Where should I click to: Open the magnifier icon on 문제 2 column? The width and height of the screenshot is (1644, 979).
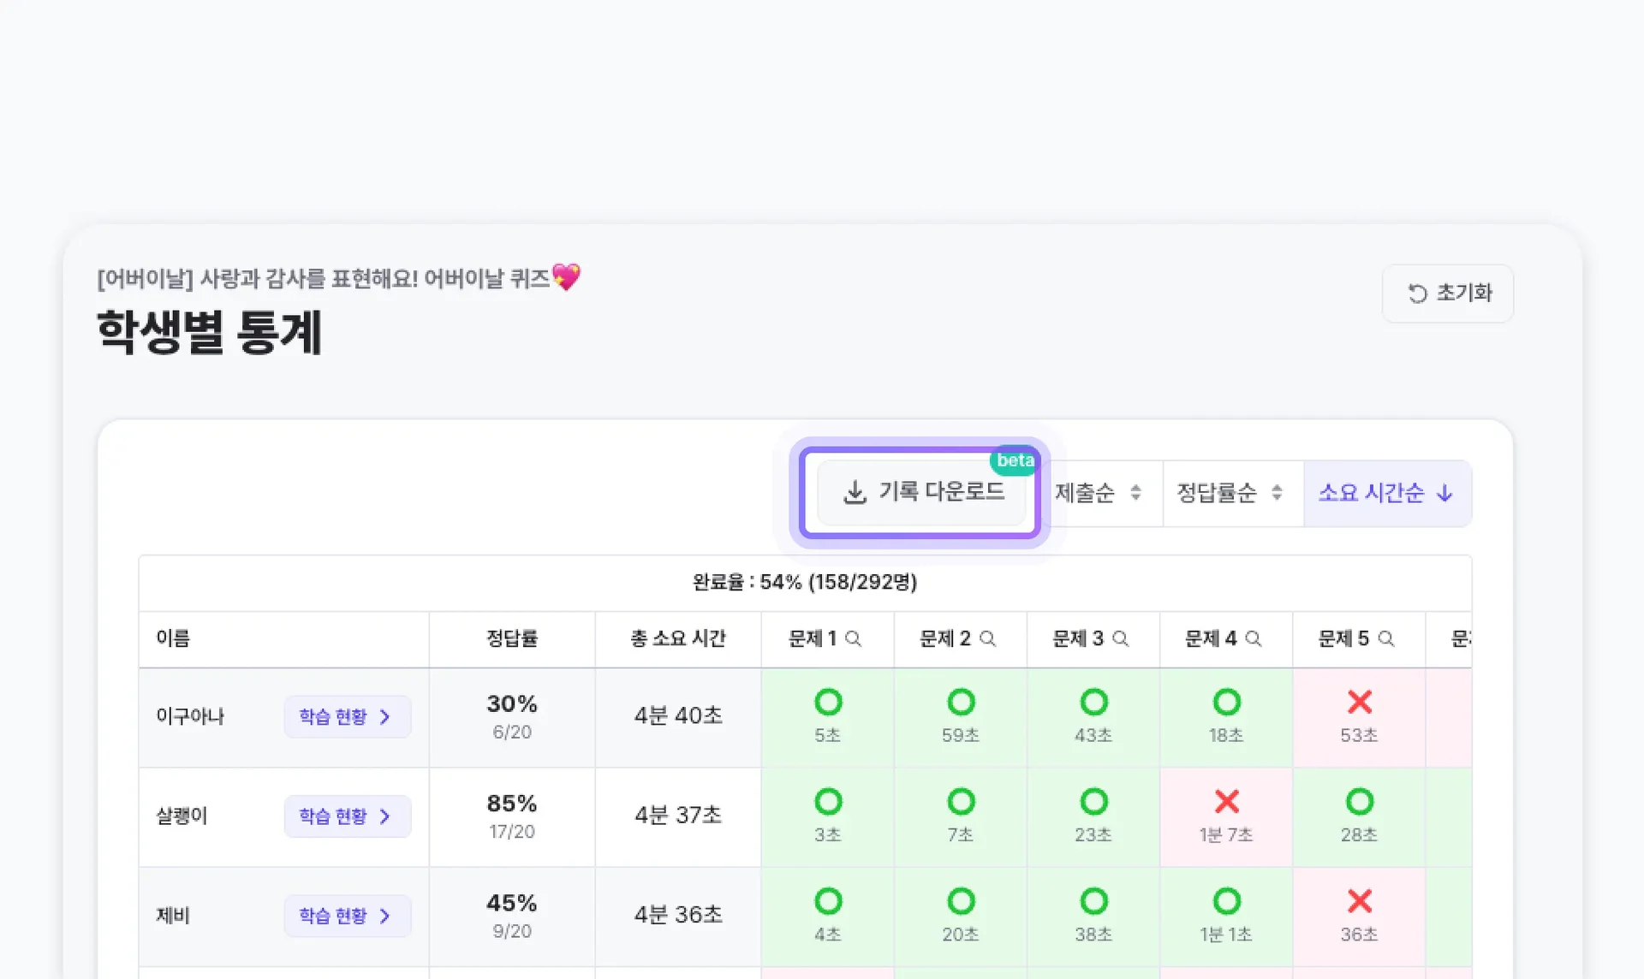point(988,638)
